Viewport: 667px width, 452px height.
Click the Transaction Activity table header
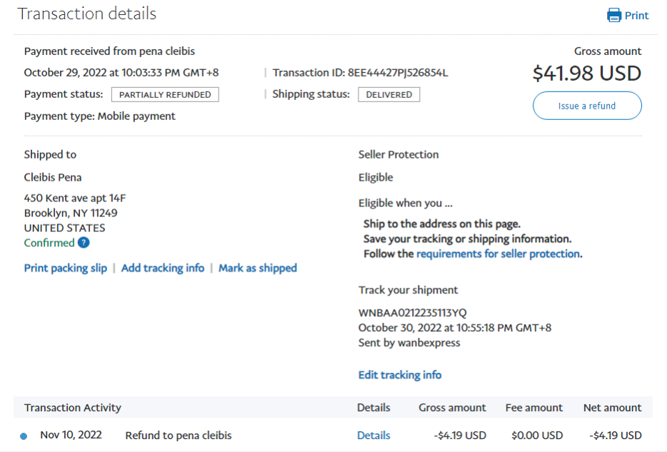(x=73, y=408)
